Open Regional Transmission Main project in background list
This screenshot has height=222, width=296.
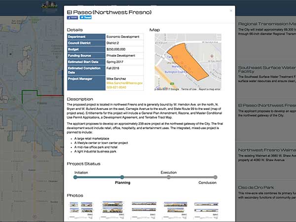pos(267,24)
